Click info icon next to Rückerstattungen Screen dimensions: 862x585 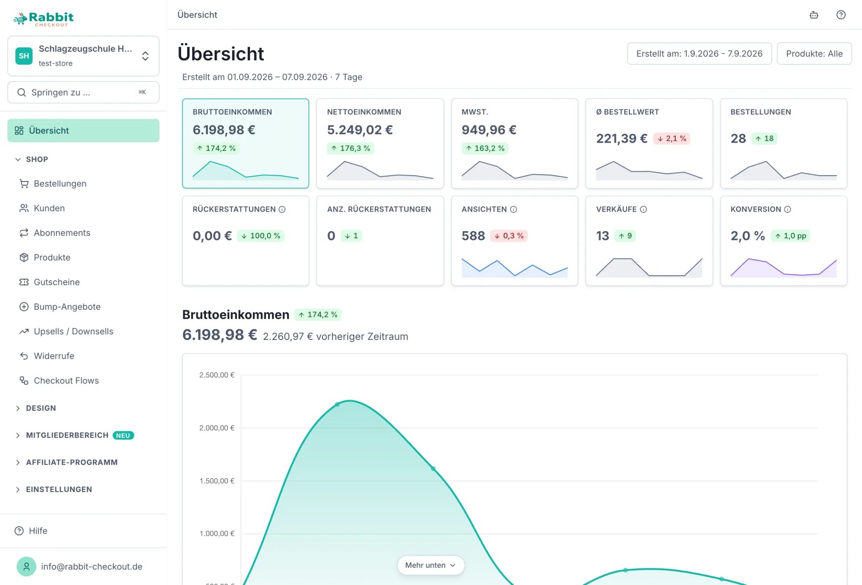[282, 210]
